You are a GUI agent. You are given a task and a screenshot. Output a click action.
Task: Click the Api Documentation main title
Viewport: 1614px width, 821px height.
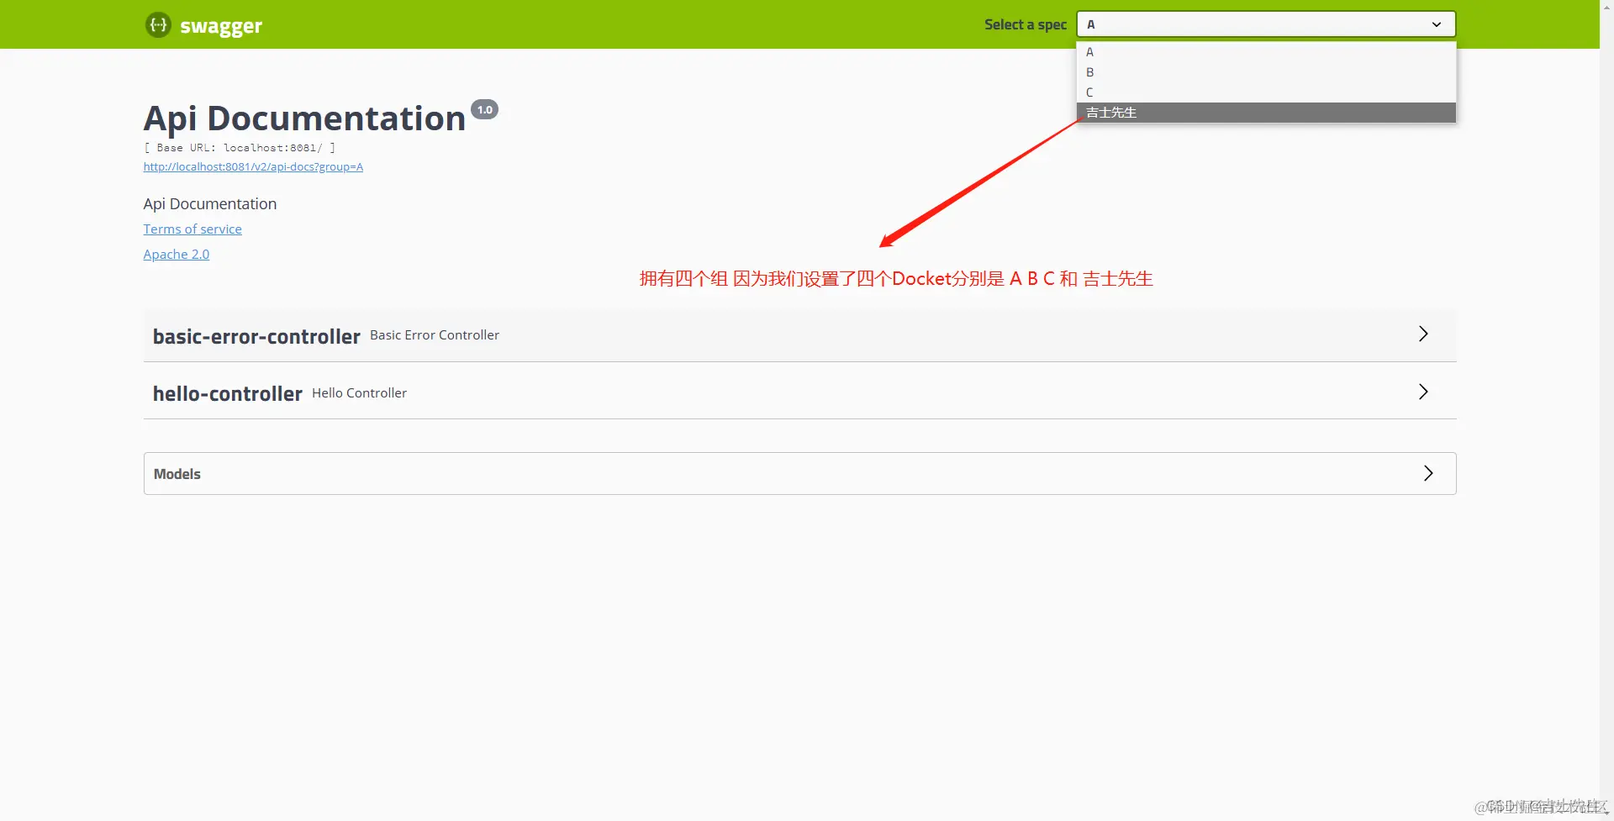click(304, 118)
